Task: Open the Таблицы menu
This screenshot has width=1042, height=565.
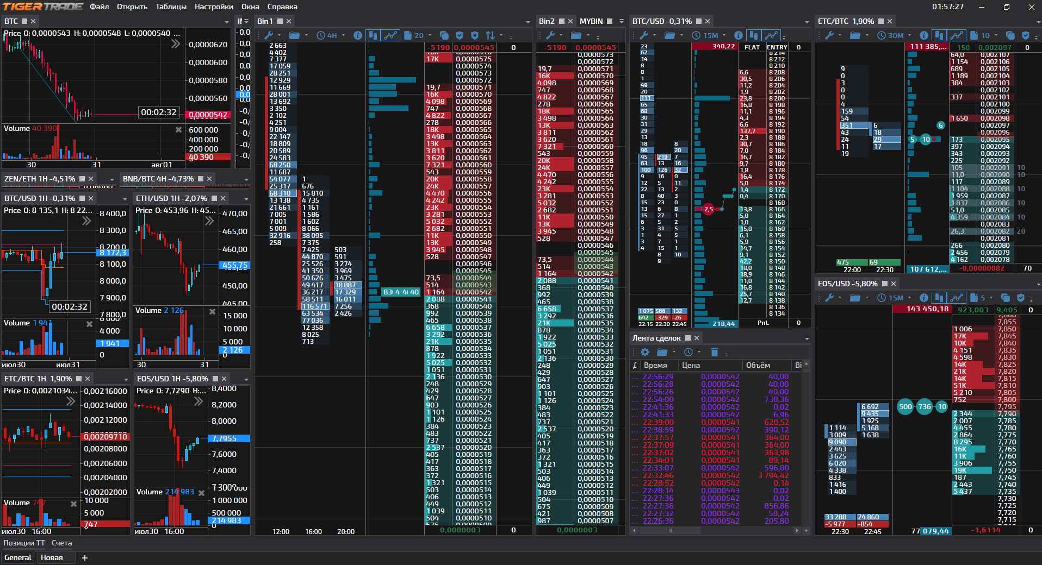Action: (171, 7)
